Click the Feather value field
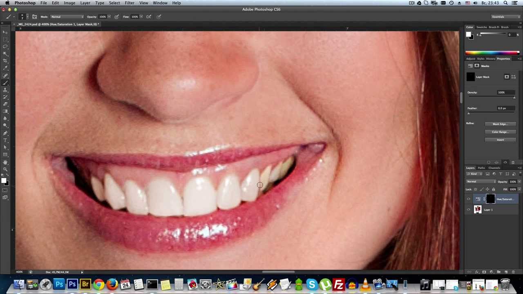 506,108
